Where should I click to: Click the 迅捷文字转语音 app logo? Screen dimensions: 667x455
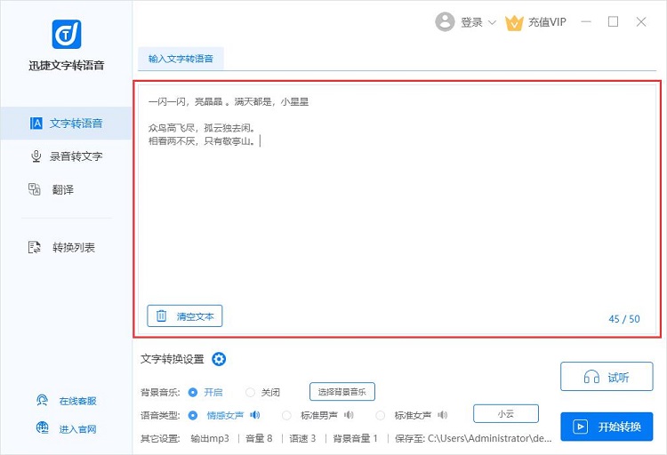point(67,34)
